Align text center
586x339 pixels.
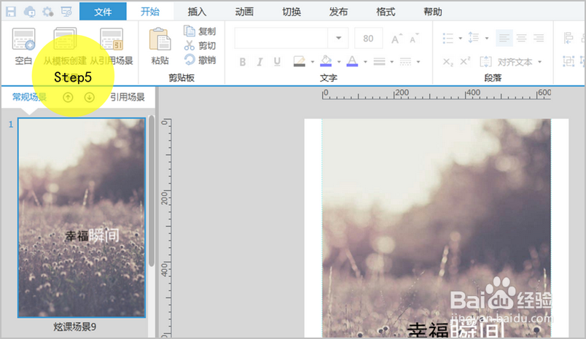[x=521, y=38]
